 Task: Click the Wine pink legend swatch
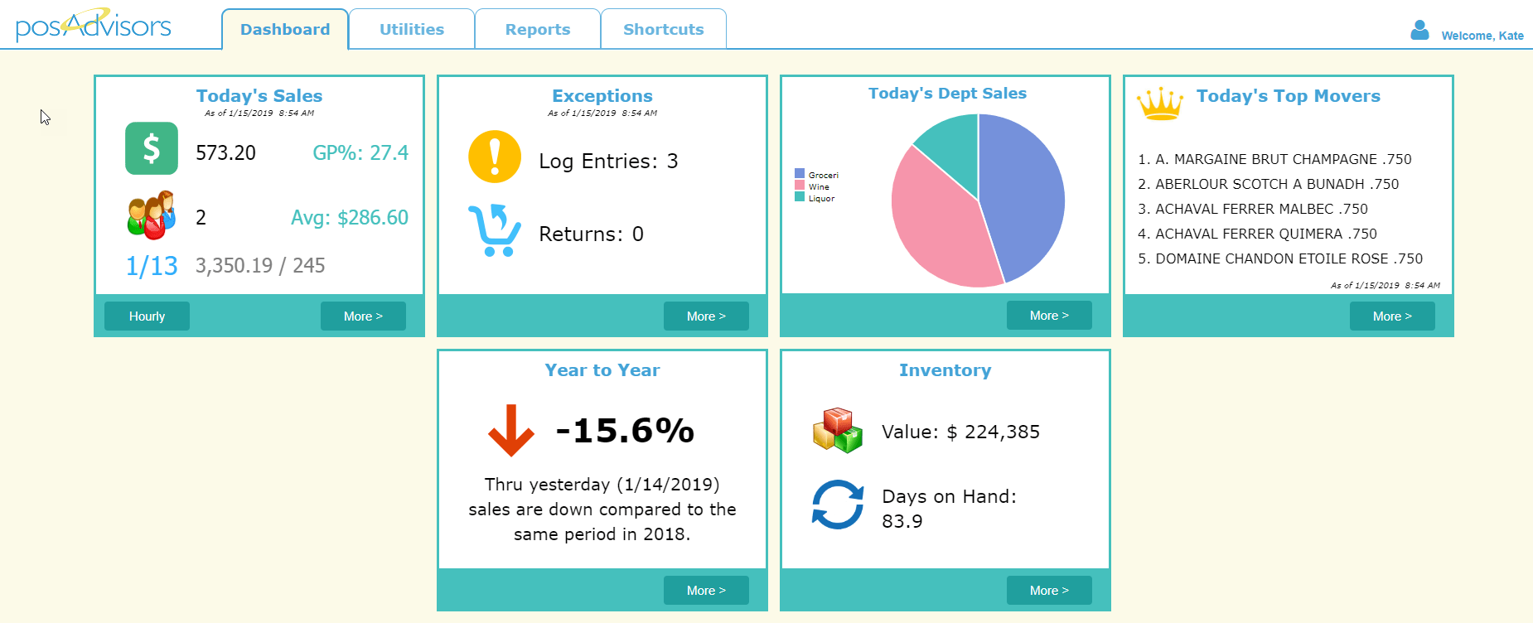pyautogui.click(x=800, y=186)
